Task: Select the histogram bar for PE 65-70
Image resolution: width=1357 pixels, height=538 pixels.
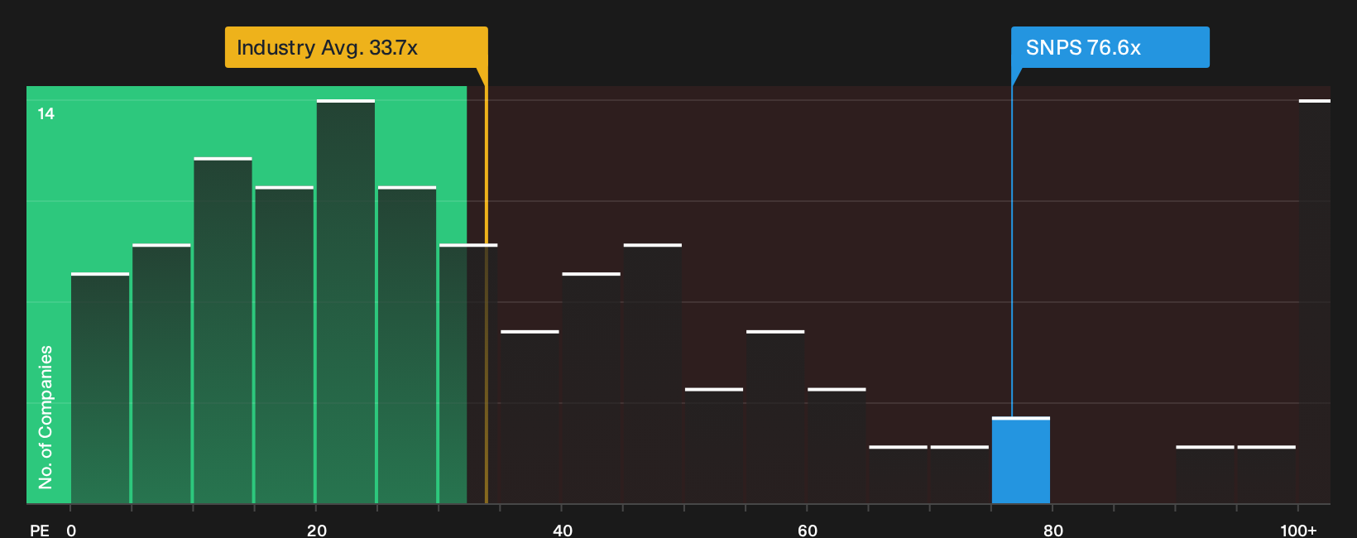Action: point(899,474)
